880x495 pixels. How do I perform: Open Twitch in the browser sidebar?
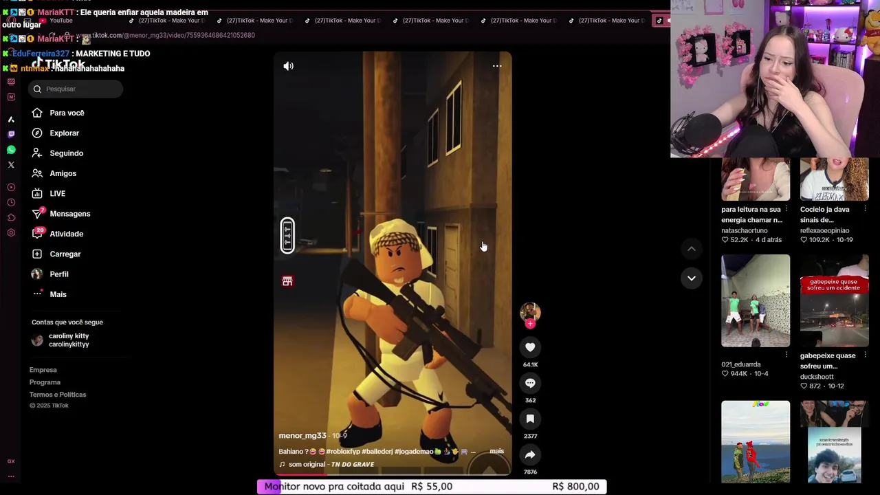pyautogui.click(x=11, y=134)
